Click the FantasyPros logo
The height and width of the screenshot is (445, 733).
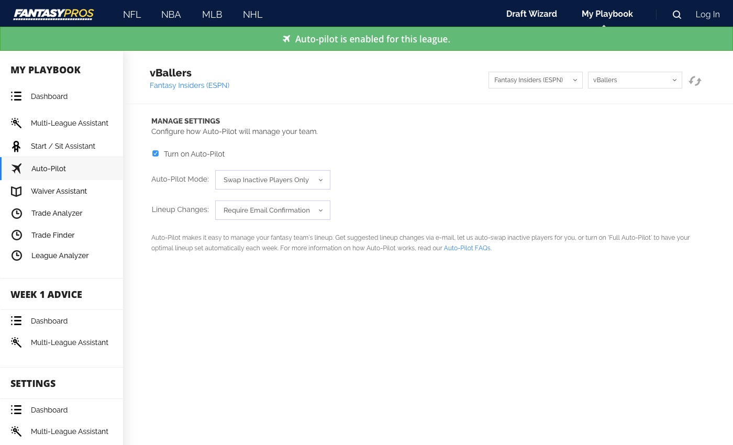[x=53, y=14]
